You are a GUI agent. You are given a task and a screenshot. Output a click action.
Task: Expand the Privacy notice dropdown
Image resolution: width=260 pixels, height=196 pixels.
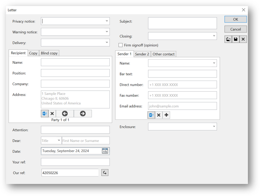tap(107, 21)
